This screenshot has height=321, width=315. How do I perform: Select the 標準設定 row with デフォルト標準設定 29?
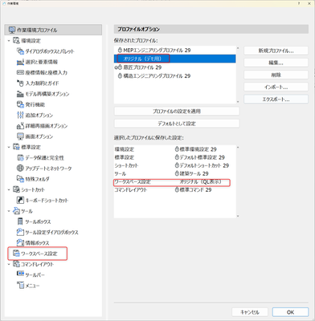(175, 157)
